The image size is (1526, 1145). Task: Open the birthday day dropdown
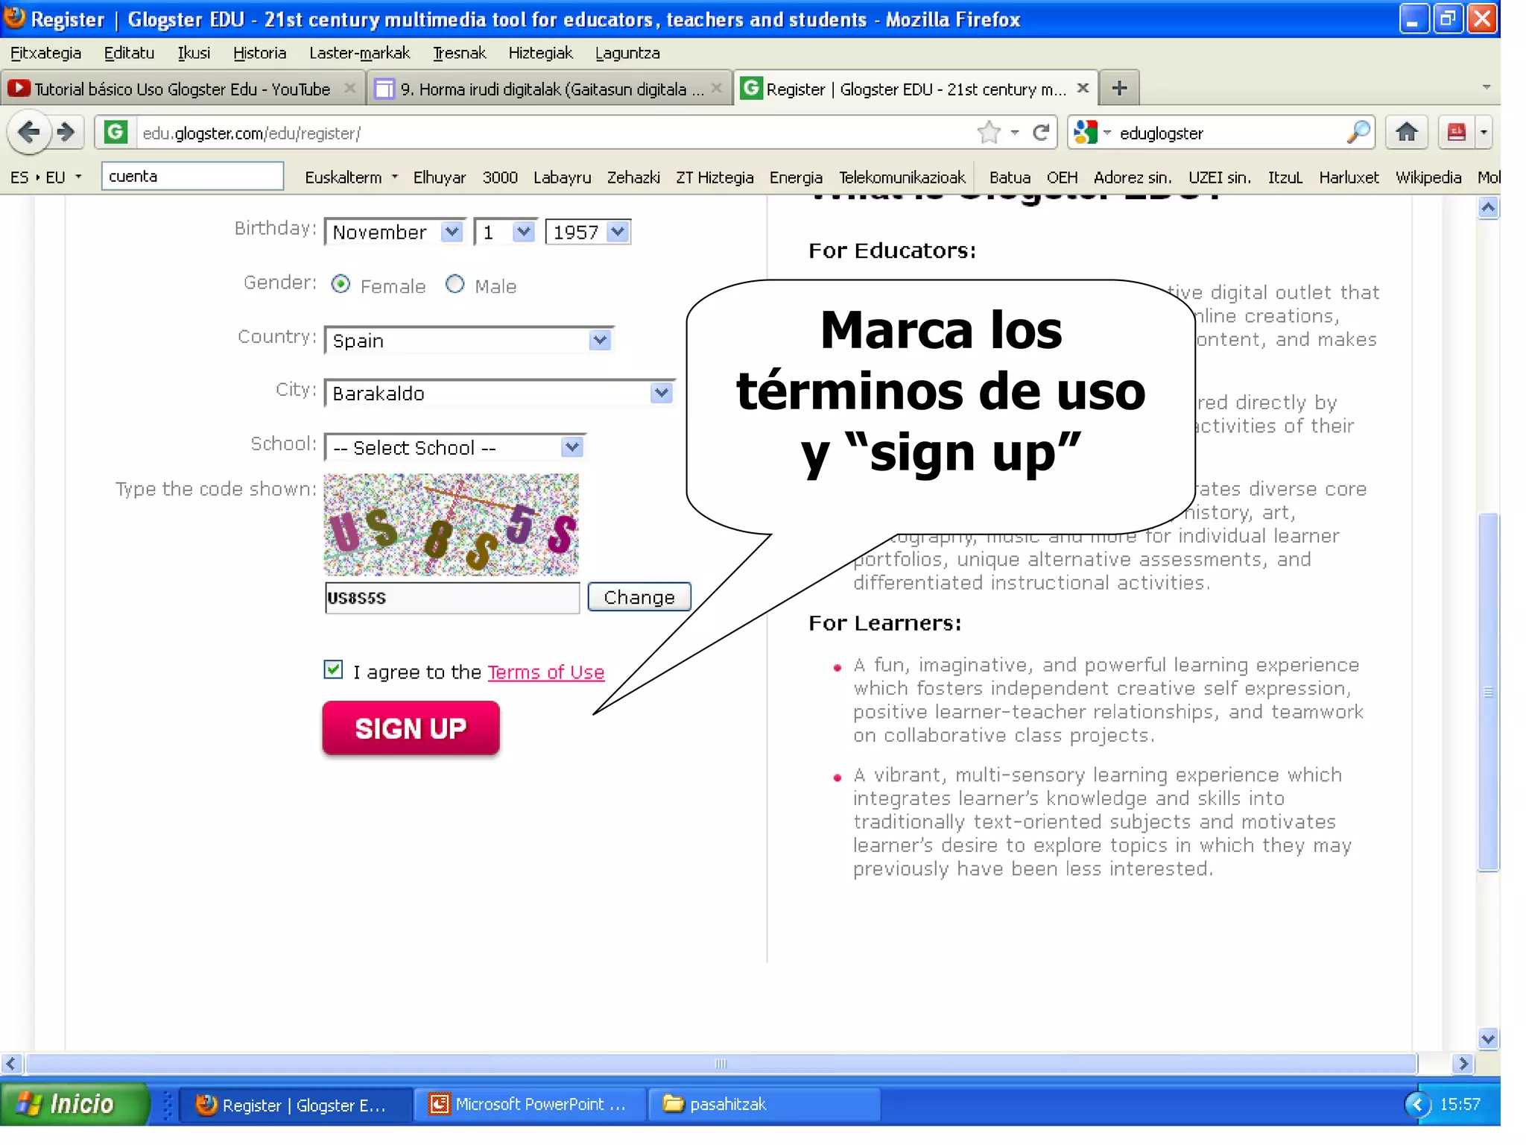(524, 232)
